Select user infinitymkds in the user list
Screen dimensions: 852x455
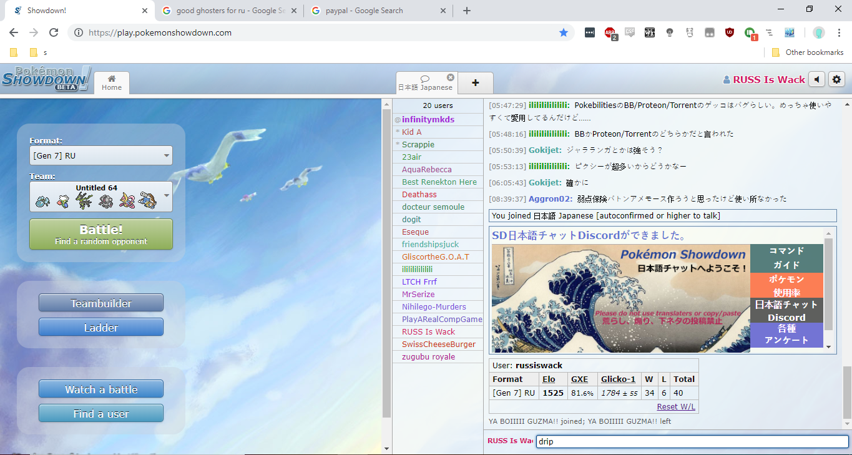tap(428, 119)
